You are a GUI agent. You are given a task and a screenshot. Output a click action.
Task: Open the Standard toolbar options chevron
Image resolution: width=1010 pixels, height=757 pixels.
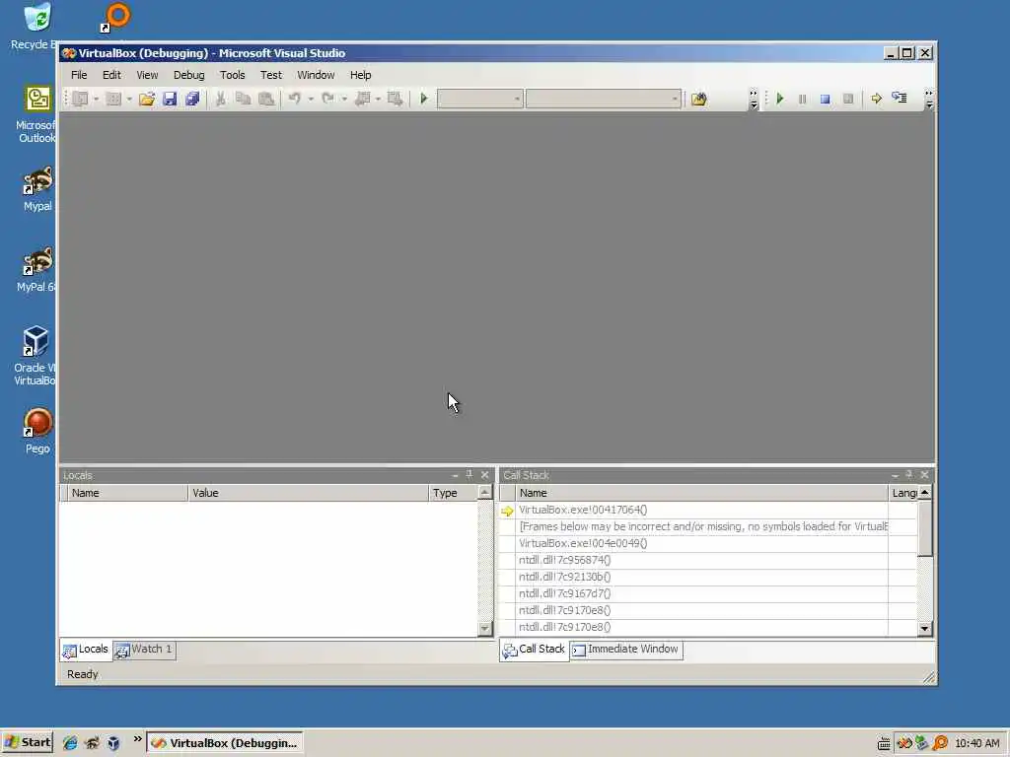(x=754, y=100)
